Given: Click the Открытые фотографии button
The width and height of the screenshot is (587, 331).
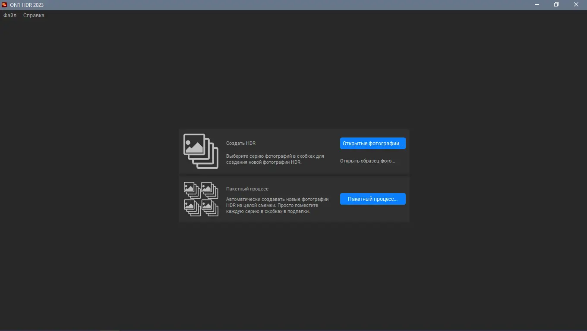Looking at the screenshot, I should pos(373,144).
